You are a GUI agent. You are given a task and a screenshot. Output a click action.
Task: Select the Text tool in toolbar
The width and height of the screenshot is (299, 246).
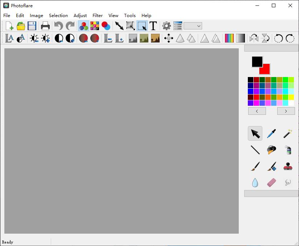[x=153, y=26]
